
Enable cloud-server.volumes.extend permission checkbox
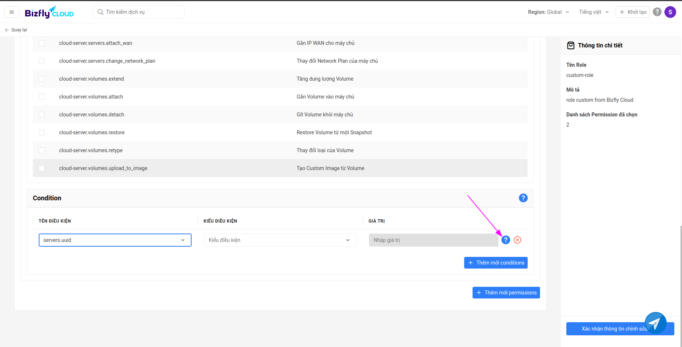[x=42, y=79]
